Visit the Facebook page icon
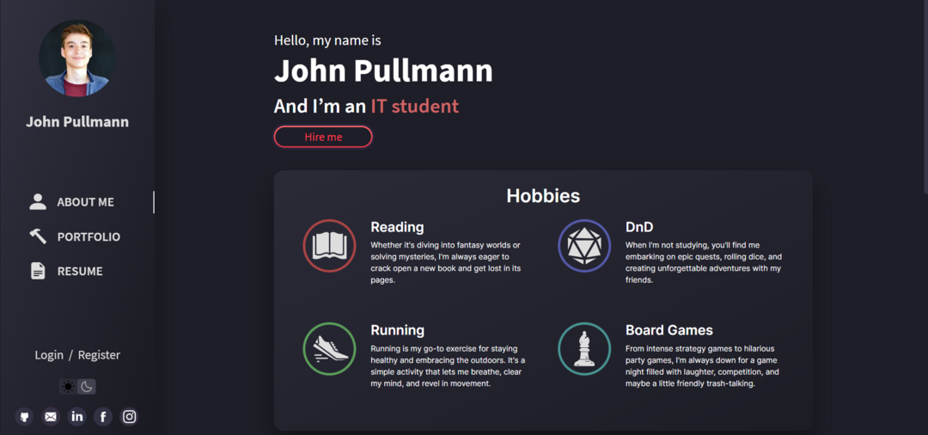Viewport: 928px width, 435px height. point(103,417)
